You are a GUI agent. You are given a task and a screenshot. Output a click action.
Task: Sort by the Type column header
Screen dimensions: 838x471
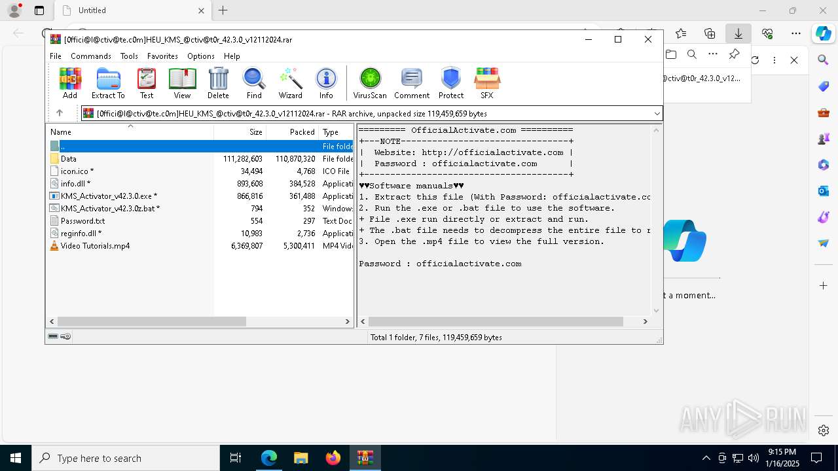(x=336, y=131)
